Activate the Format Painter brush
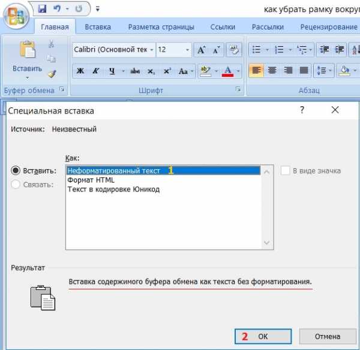The height and width of the screenshot is (350, 360). coord(52,73)
